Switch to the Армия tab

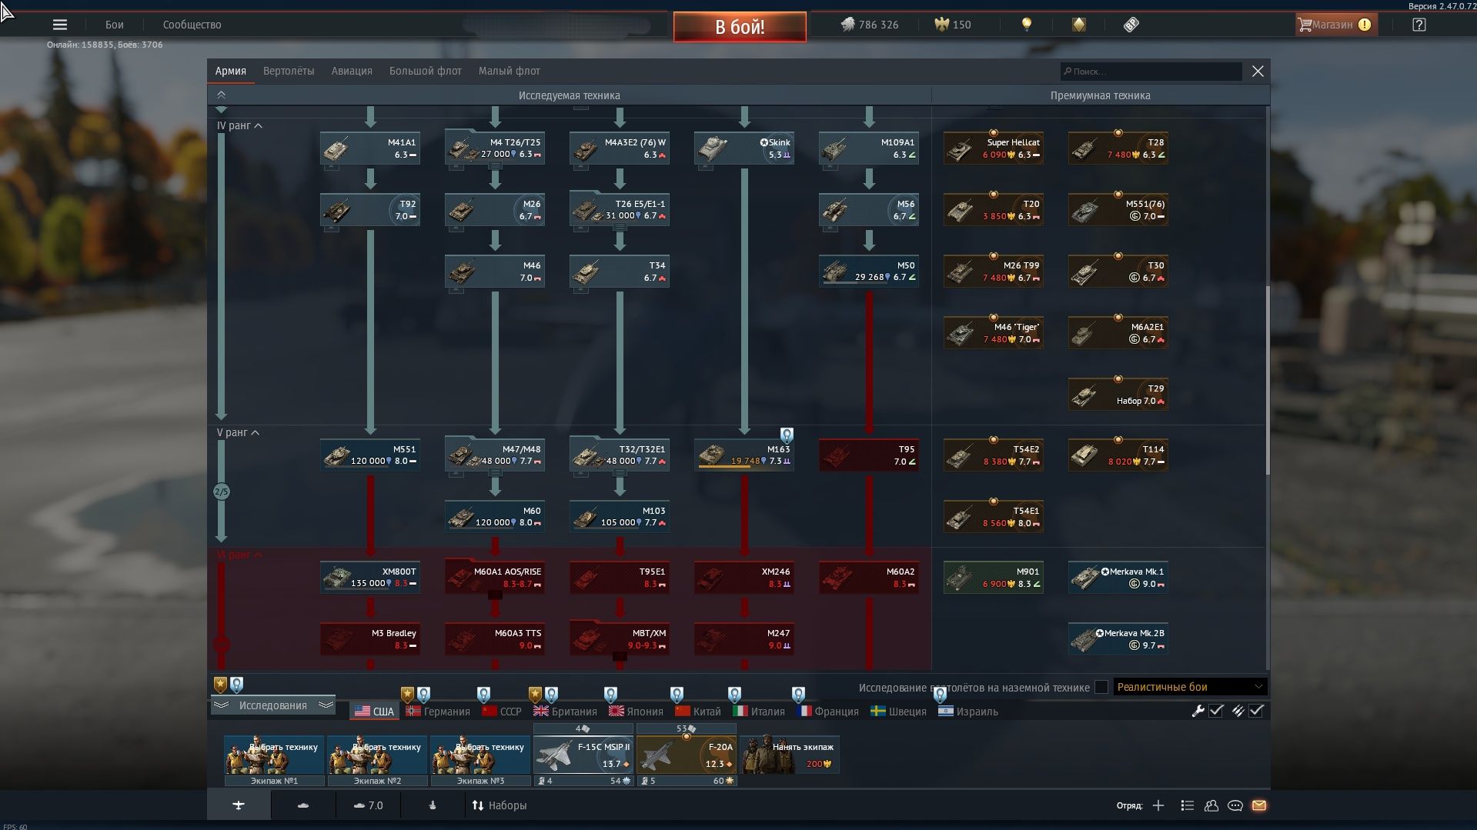coord(230,71)
